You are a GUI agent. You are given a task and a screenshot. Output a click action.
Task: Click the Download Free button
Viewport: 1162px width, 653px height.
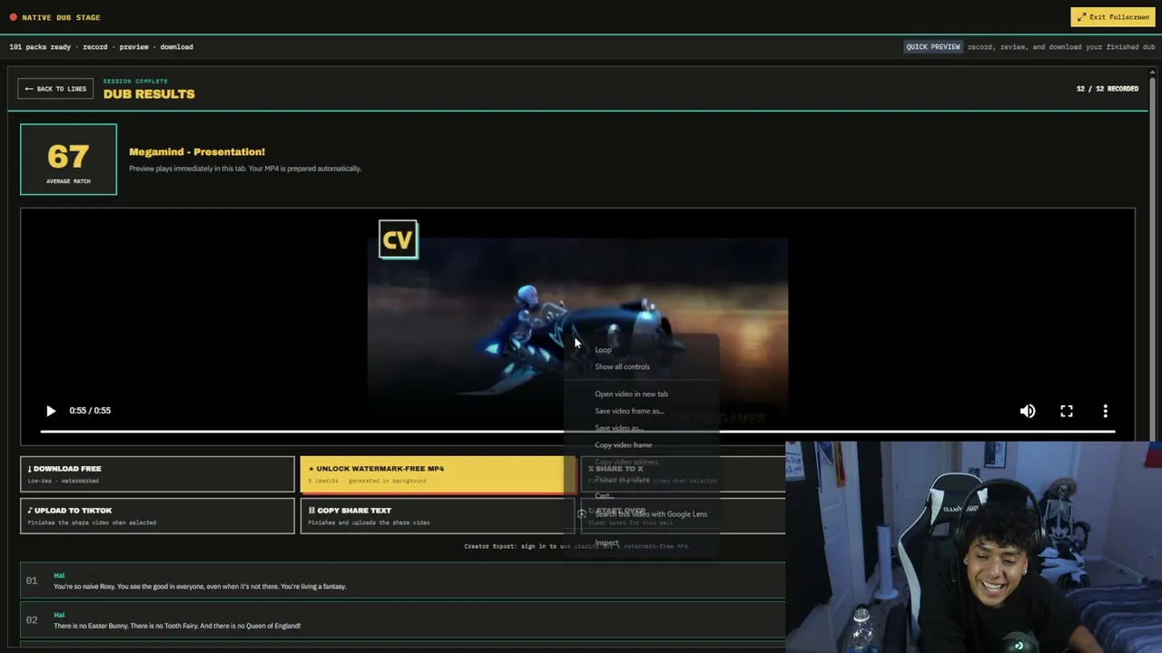click(x=157, y=474)
